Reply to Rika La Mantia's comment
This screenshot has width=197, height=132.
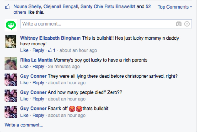click(38, 67)
